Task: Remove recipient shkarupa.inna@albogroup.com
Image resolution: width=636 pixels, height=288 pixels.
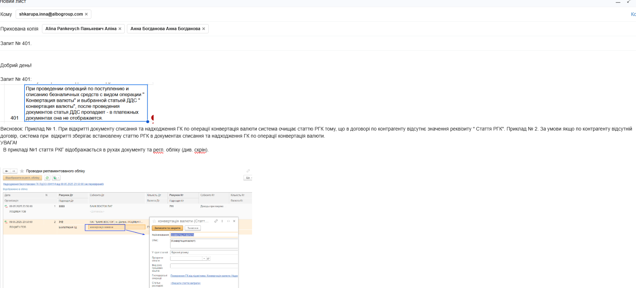Action: point(86,14)
